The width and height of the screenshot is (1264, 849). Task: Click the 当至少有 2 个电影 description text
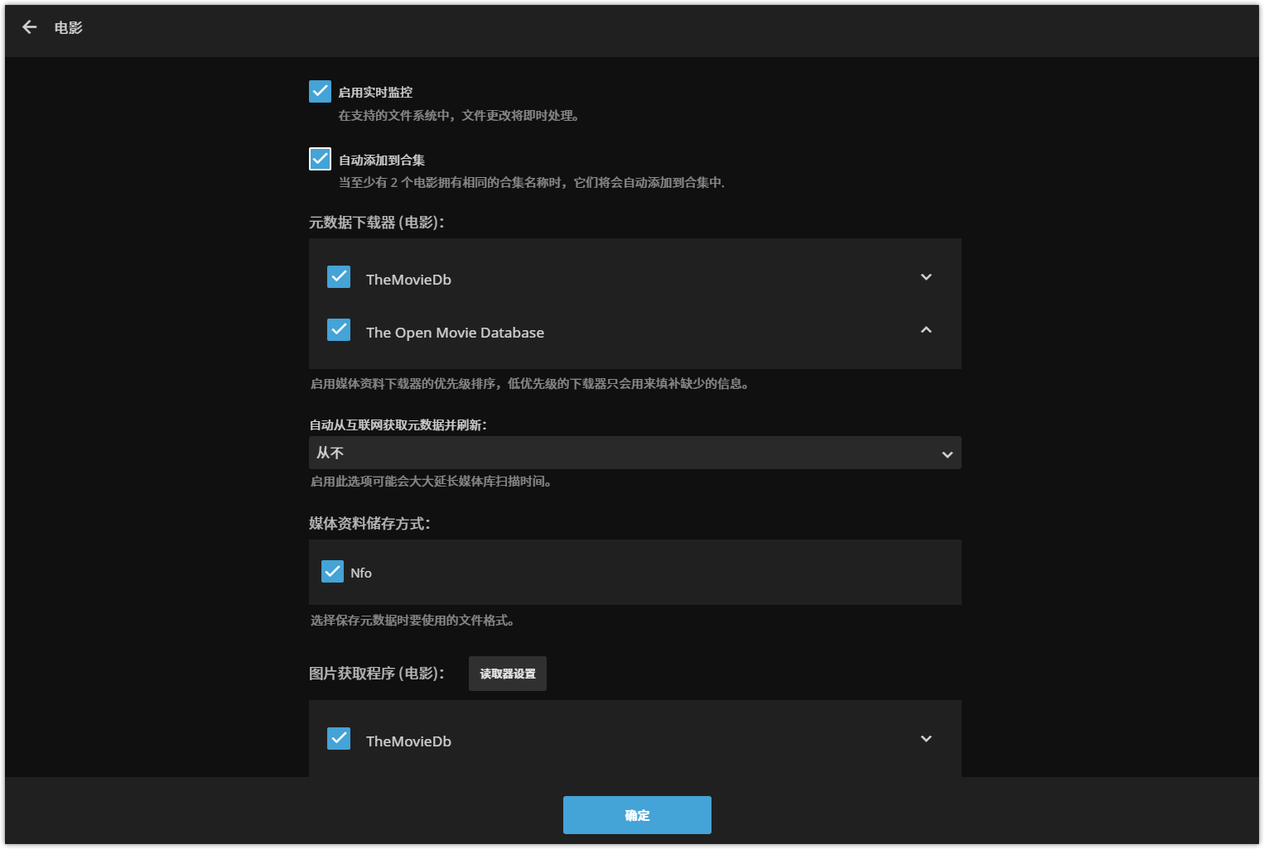(x=532, y=183)
